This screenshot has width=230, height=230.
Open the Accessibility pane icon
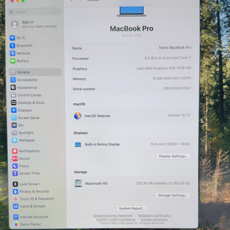point(13,80)
